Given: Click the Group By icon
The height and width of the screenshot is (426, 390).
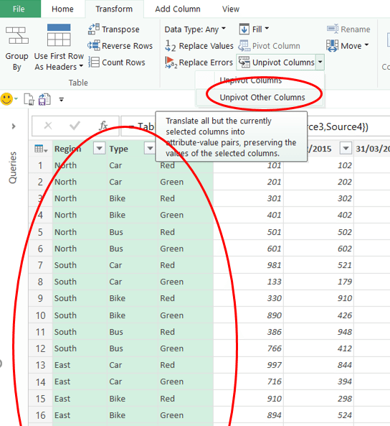Looking at the screenshot, I should 16,35.
